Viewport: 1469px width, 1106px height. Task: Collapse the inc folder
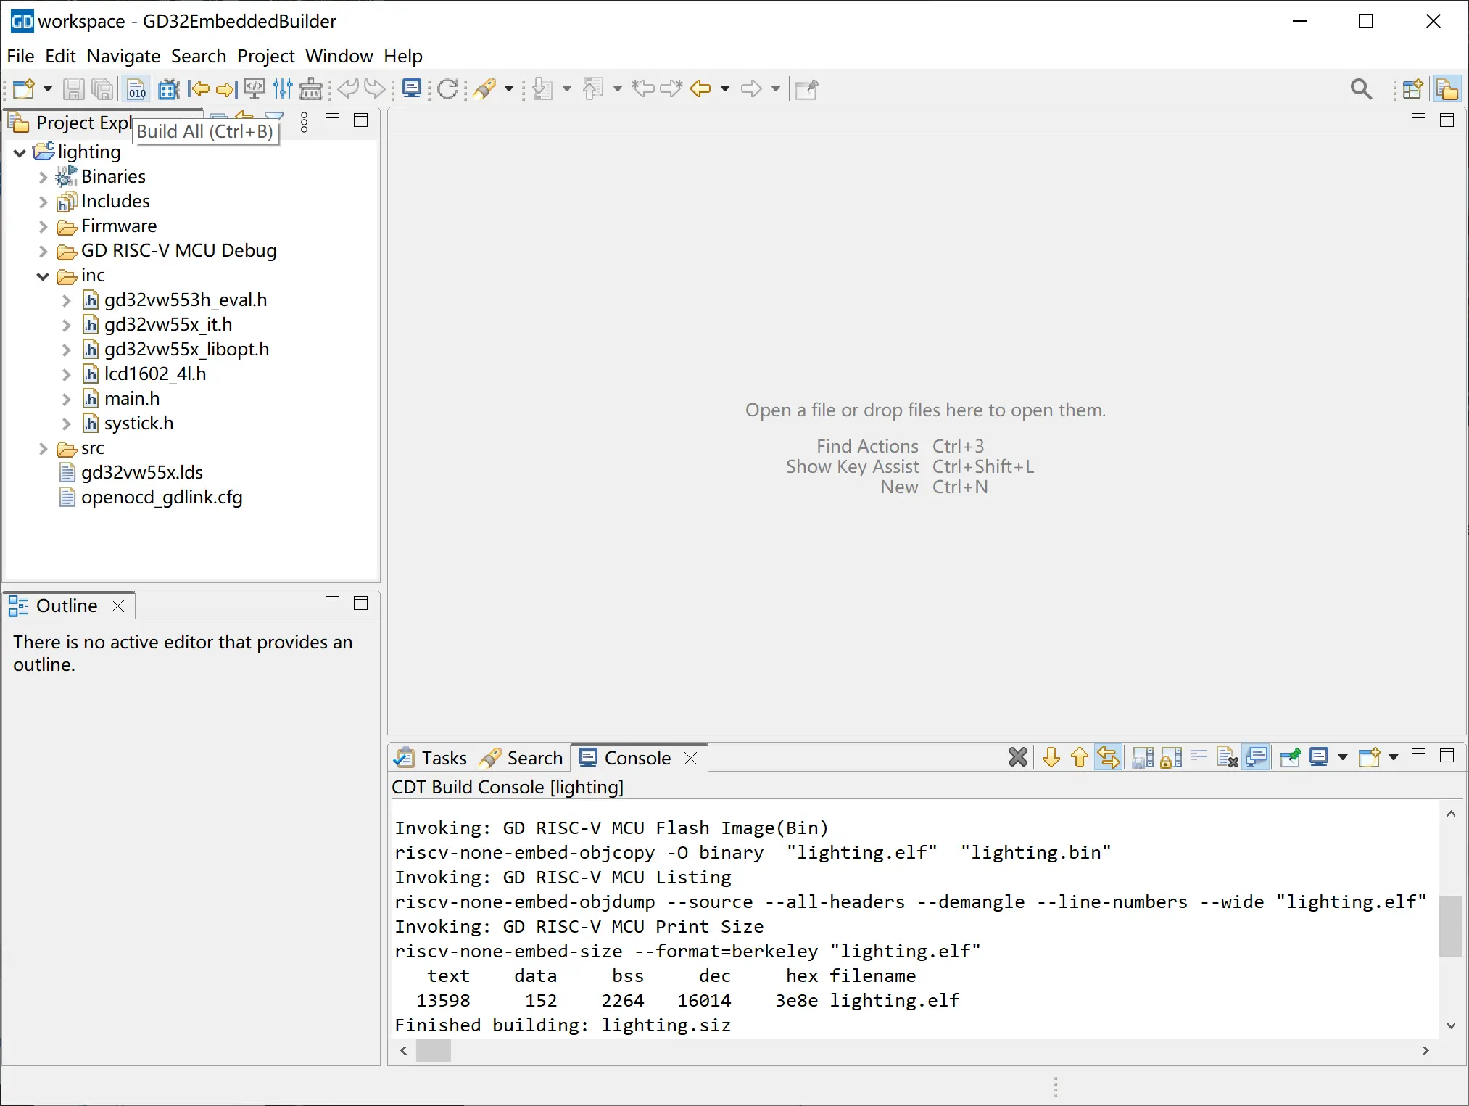pyautogui.click(x=43, y=276)
